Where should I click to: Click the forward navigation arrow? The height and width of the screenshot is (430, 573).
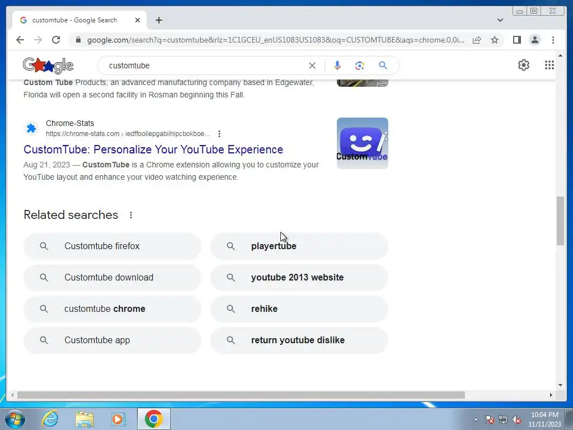[38, 40]
